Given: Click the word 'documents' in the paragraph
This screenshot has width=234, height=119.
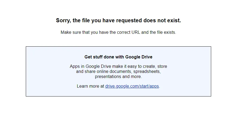Looking at the screenshot, I should click(121, 72).
